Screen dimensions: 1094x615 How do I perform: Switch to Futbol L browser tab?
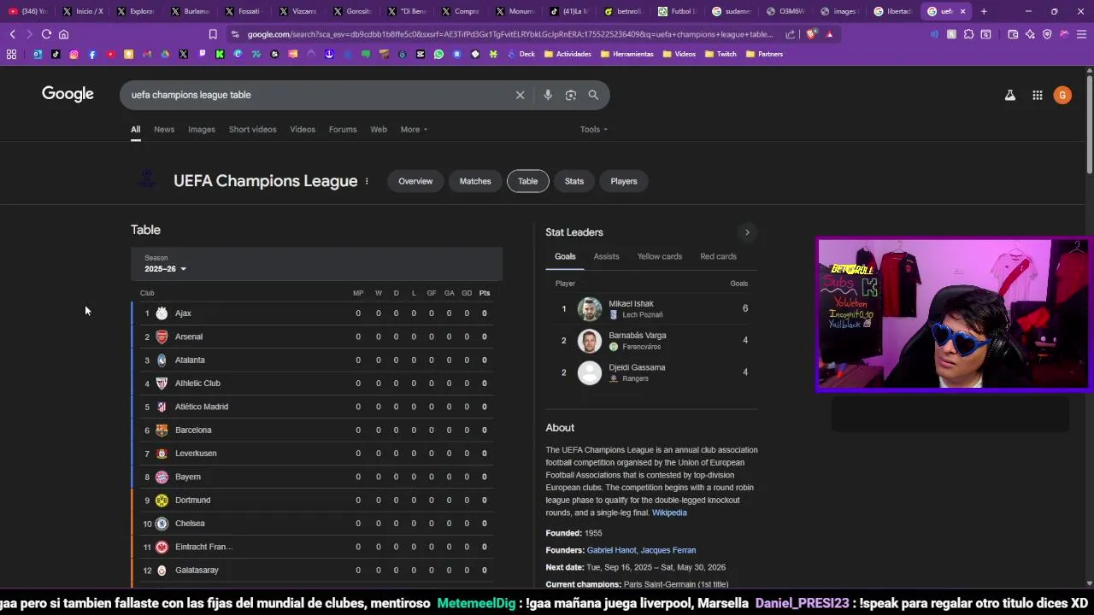tap(676, 11)
